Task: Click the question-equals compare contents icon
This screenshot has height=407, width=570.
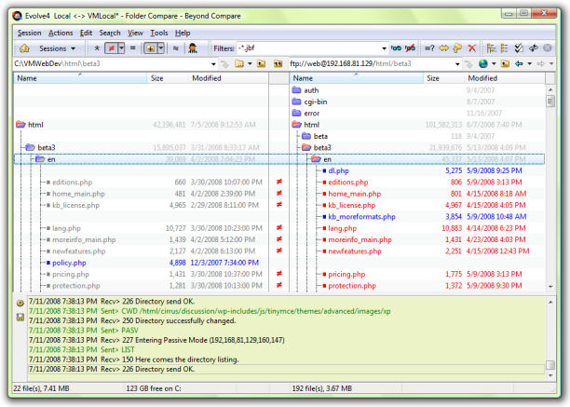Action: coord(429,47)
